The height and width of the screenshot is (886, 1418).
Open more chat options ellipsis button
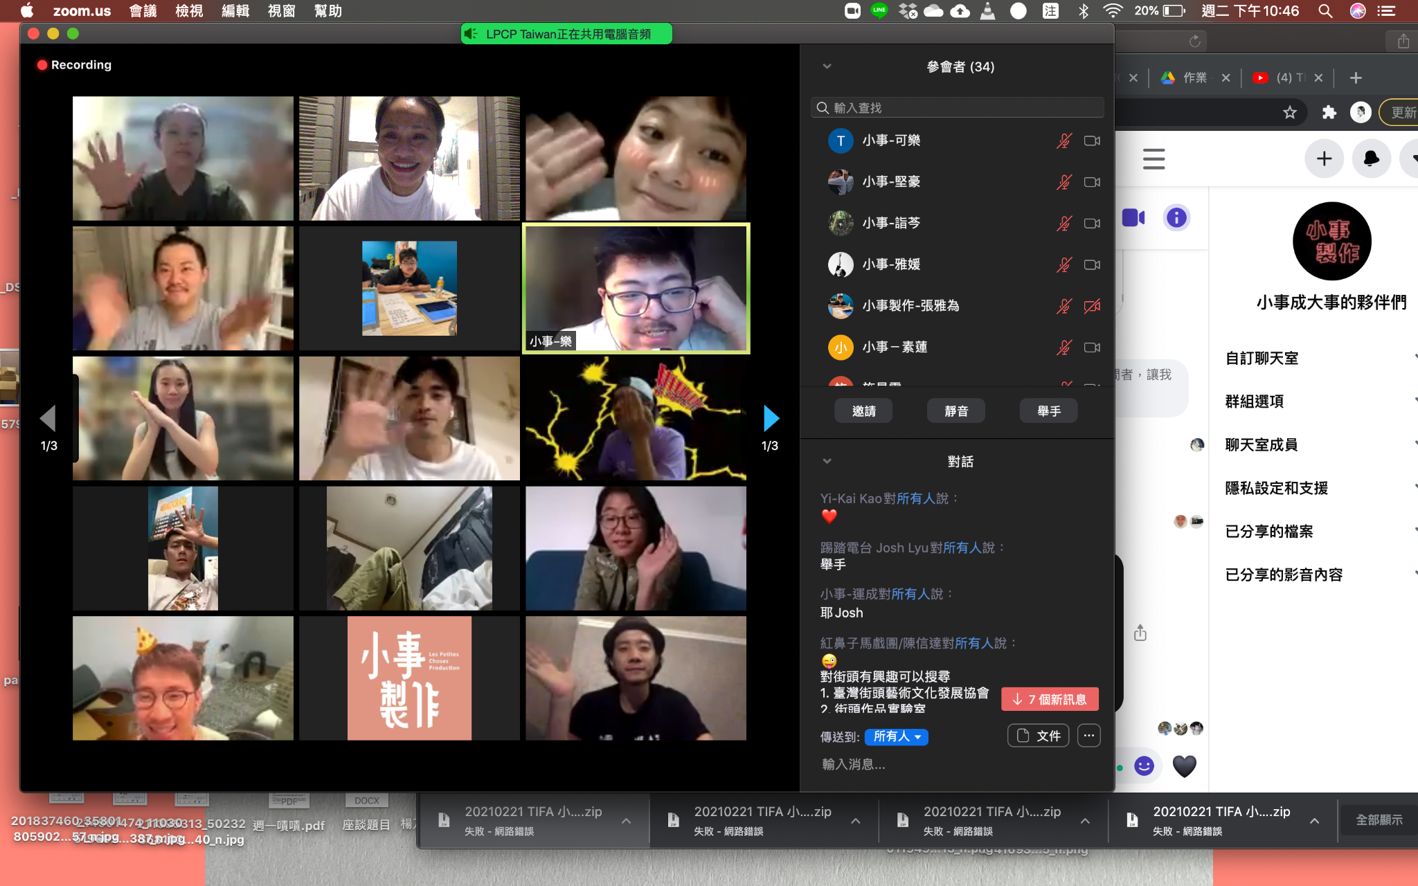pos(1089,736)
